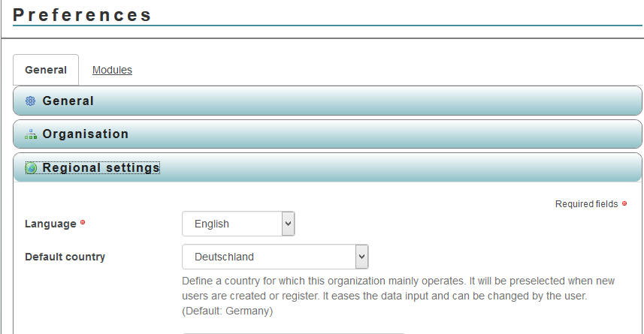
Task: Open the Language dropdown showing English
Action: tap(238, 224)
